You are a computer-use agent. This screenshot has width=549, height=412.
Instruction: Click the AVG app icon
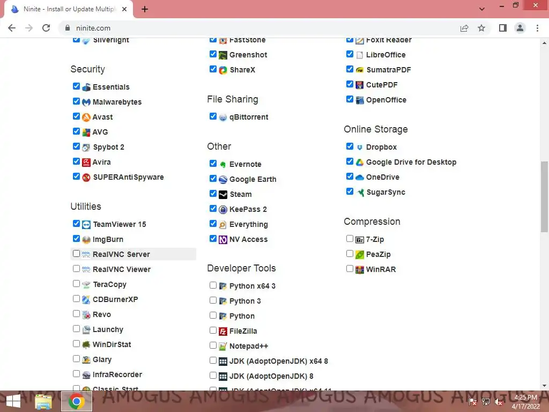click(x=86, y=132)
